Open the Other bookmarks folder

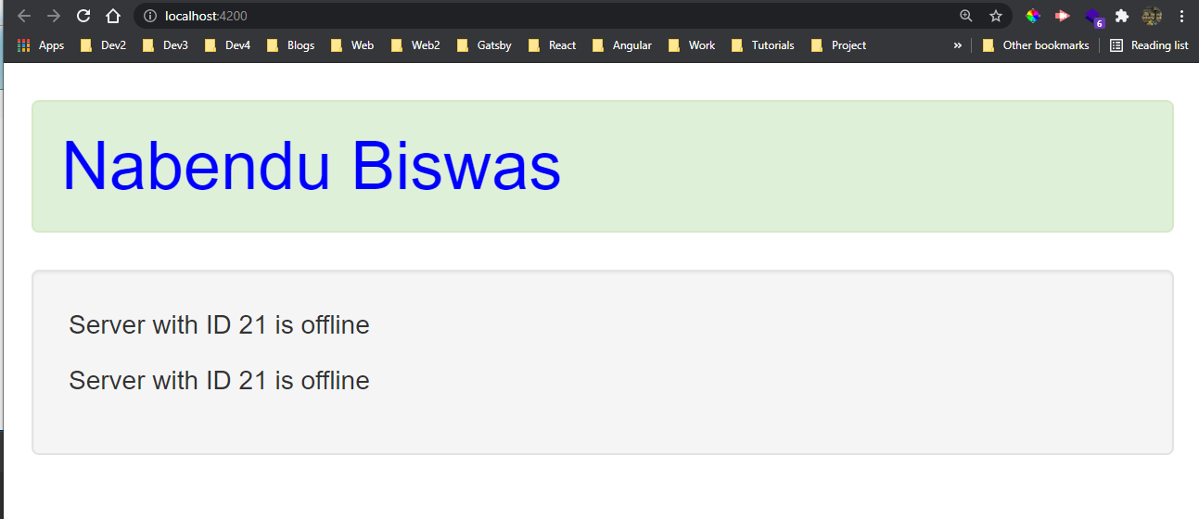(1036, 45)
